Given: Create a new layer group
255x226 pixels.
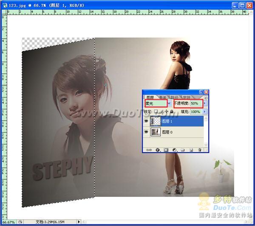Looking at the screenshot, I should [x=183, y=150].
